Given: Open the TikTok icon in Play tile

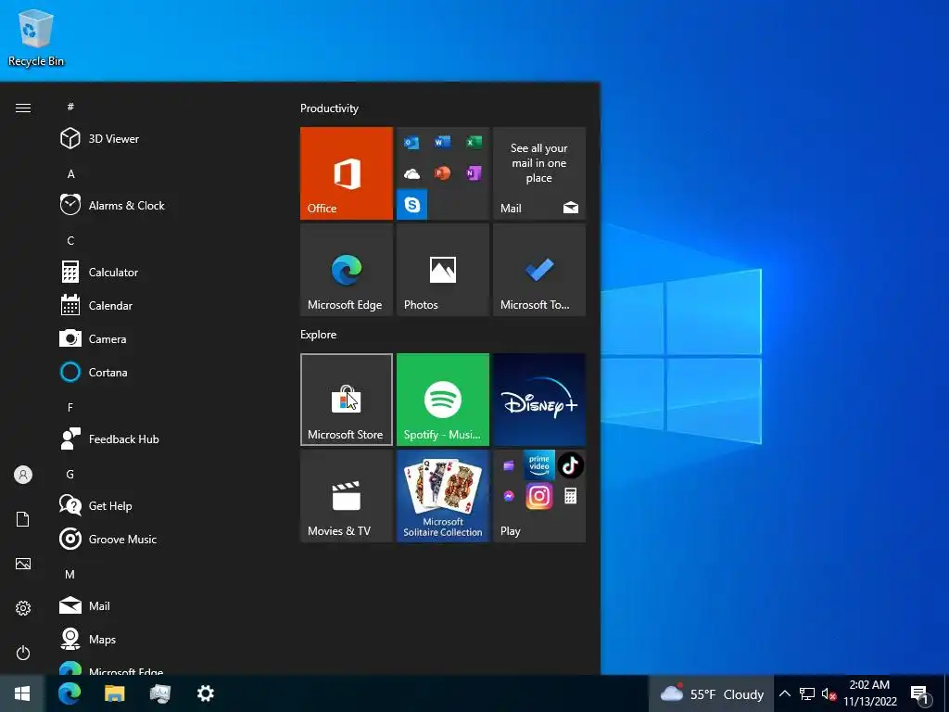Looking at the screenshot, I should click(x=570, y=465).
